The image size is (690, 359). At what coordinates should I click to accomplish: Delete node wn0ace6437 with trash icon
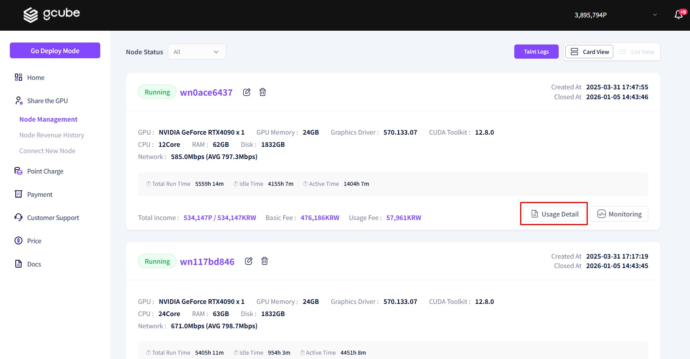(x=263, y=92)
